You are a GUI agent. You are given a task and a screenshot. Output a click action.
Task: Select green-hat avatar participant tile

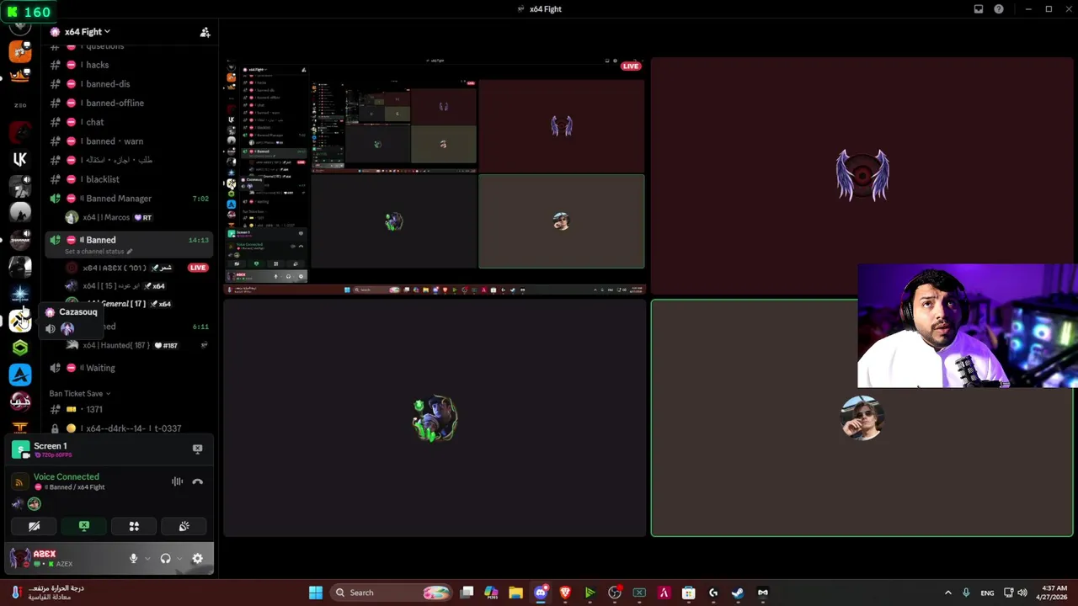click(x=435, y=418)
